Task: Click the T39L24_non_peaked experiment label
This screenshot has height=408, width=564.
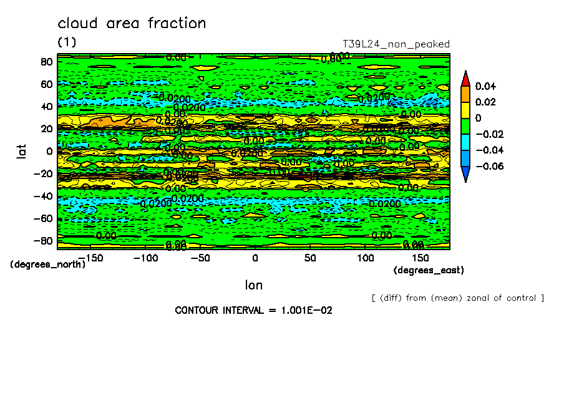Action: pyautogui.click(x=396, y=44)
